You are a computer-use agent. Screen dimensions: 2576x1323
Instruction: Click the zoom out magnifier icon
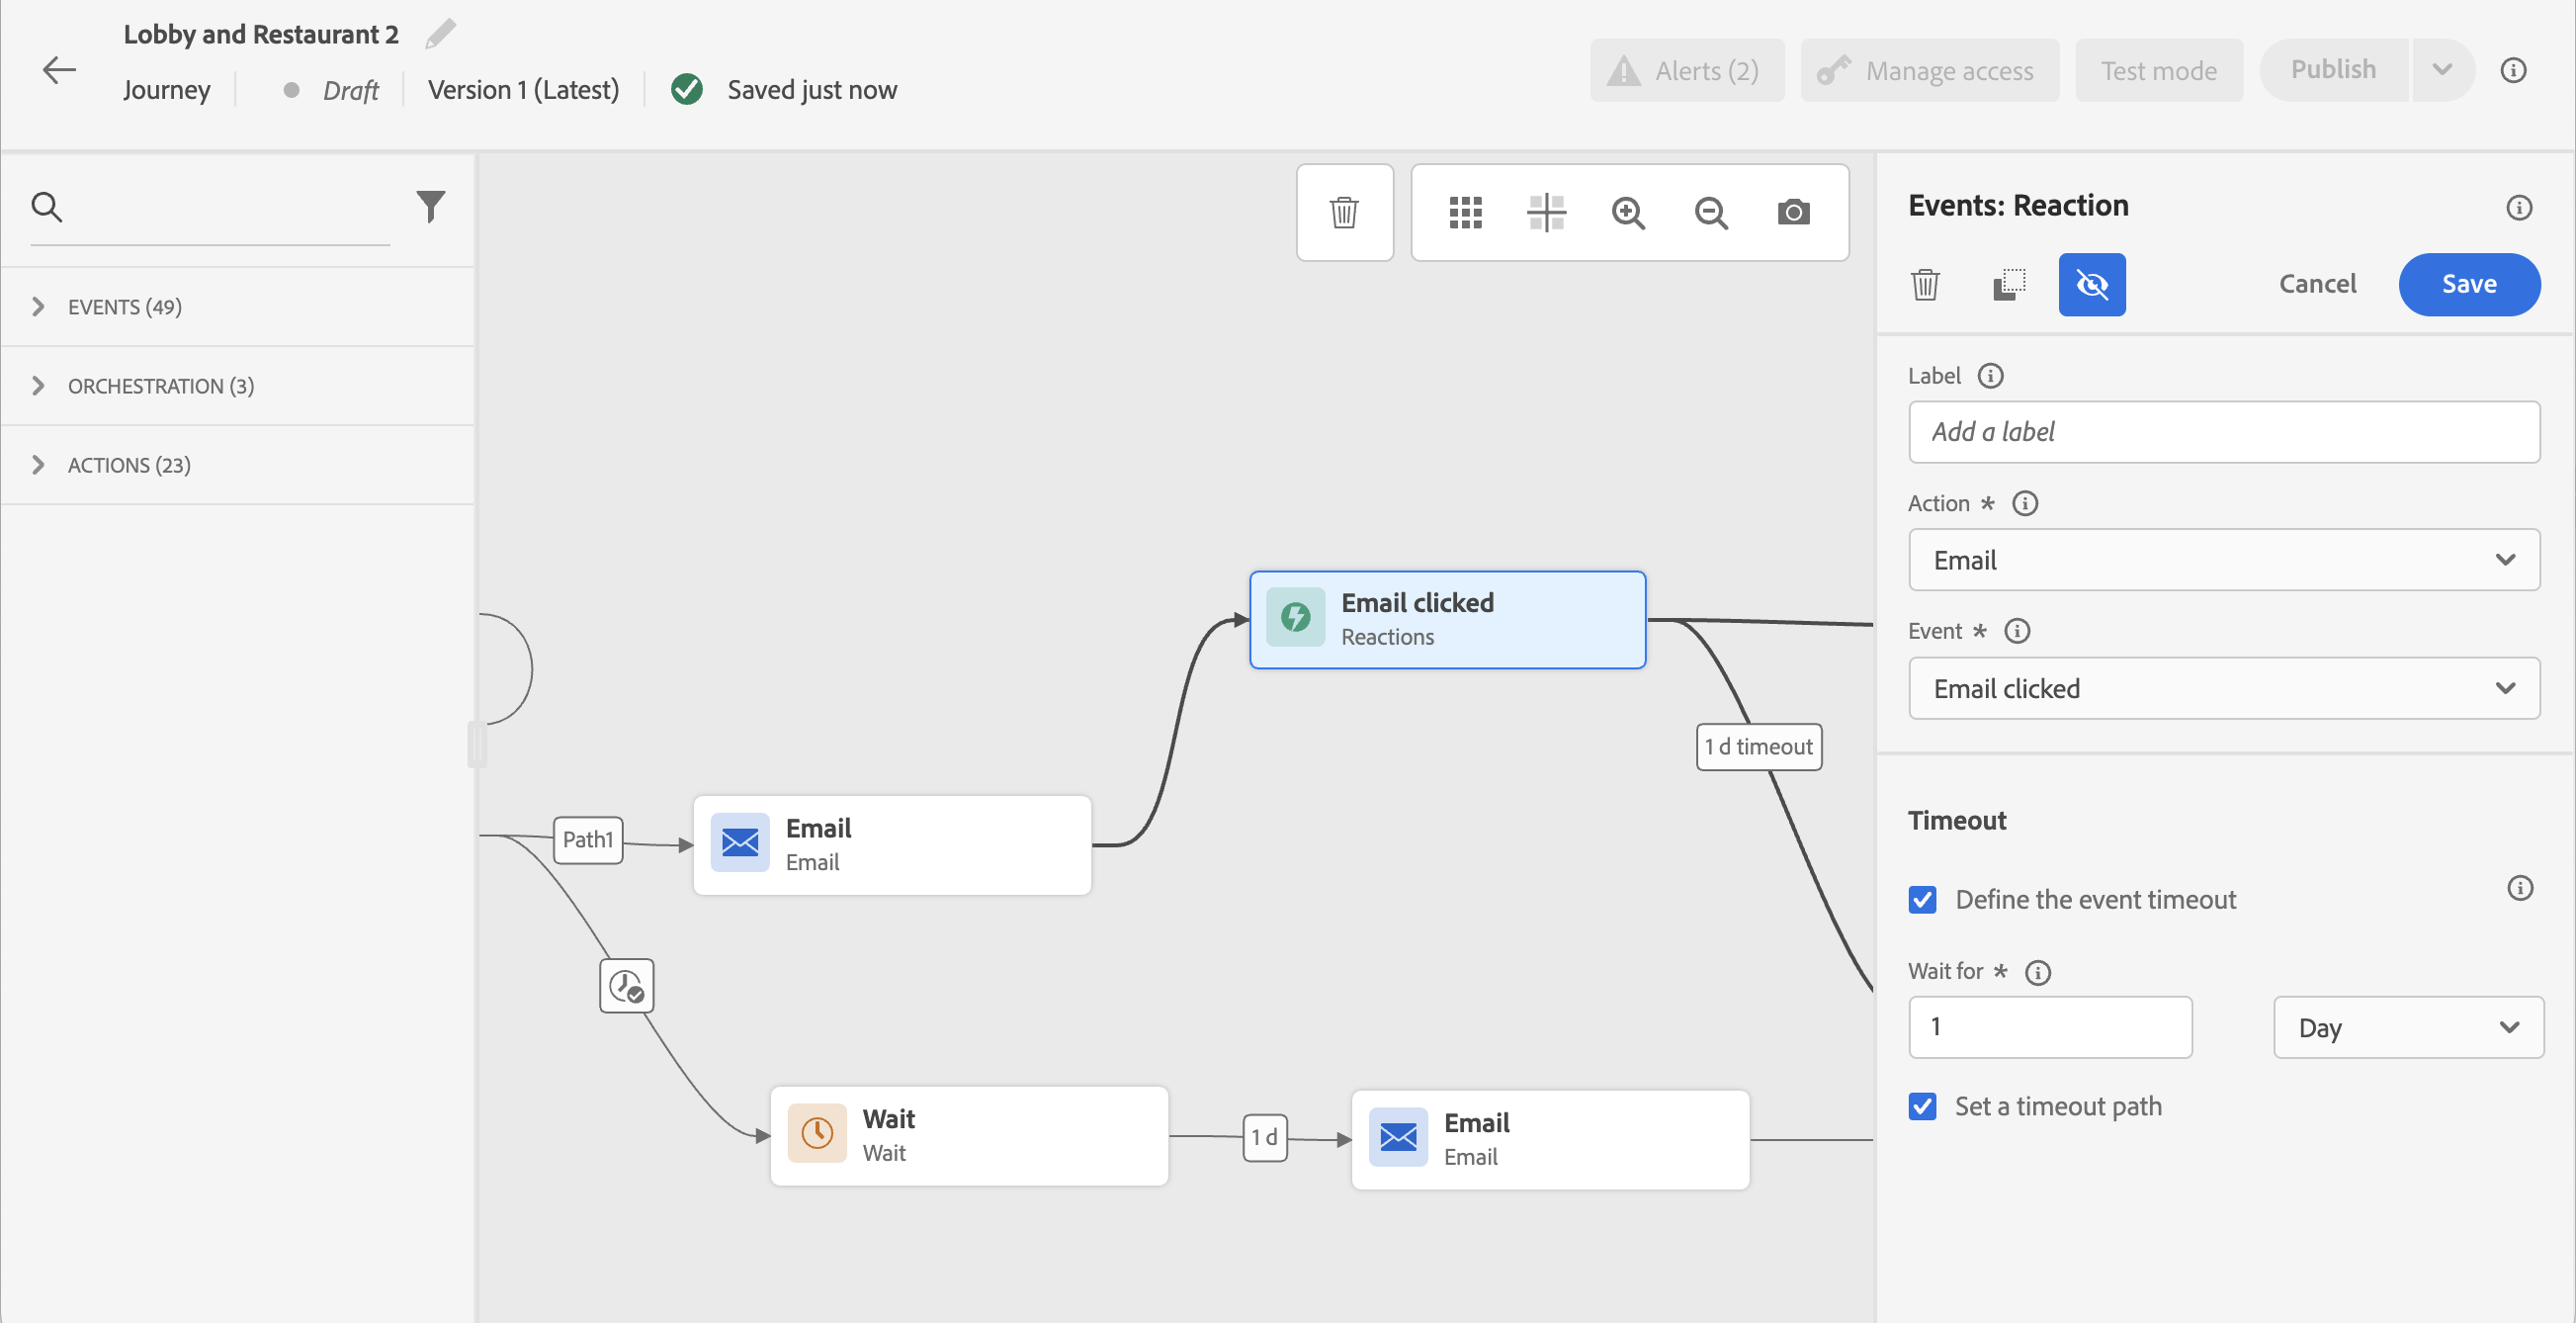(x=1711, y=212)
